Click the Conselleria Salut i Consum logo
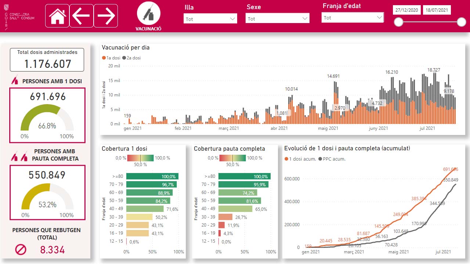Screen dimensions: 470x264 point(18,16)
